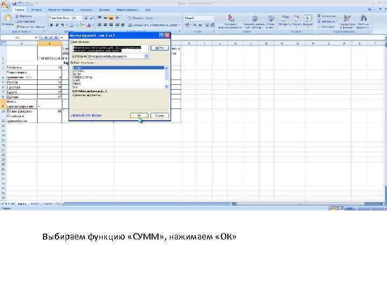
Task: Open Clear eraser dropdown
Action: tap(327, 27)
